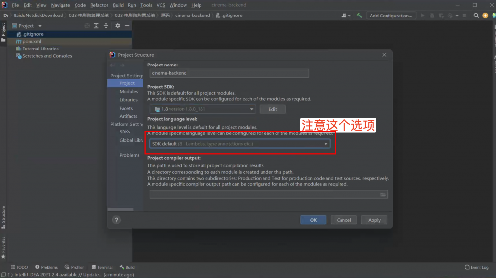This screenshot has height=278, width=496.
Task: Click OK in Project Structure dialog
Action: (x=313, y=220)
